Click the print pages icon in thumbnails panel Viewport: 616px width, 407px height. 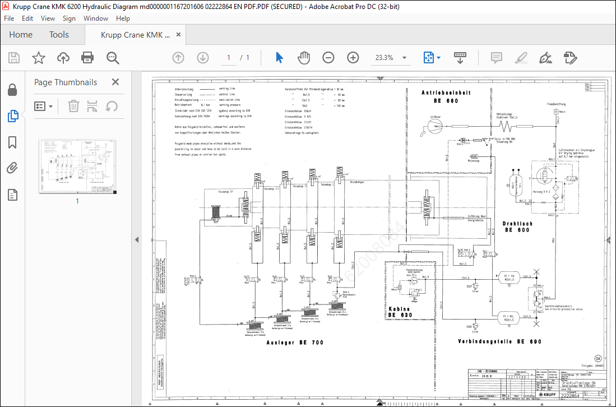[92, 106]
